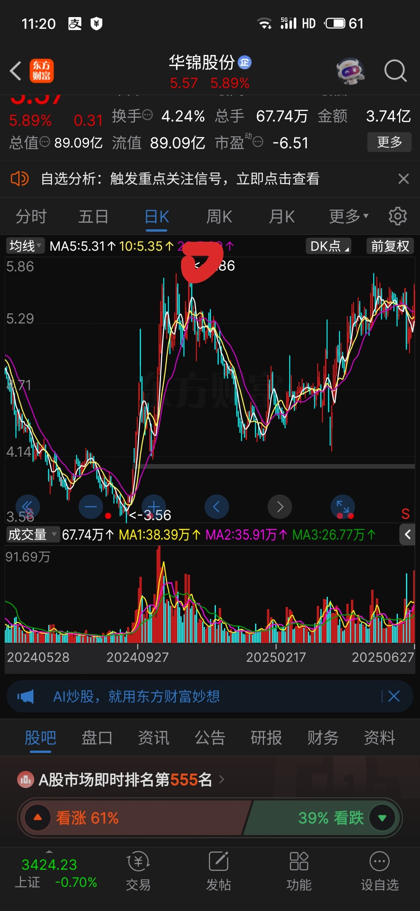Switch to the 周K tab

coord(219,216)
